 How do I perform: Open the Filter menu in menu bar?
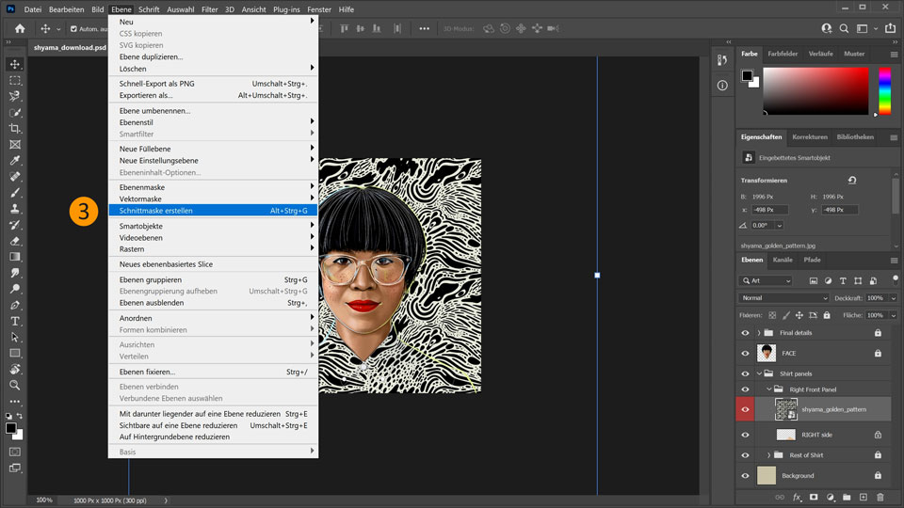point(209,8)
